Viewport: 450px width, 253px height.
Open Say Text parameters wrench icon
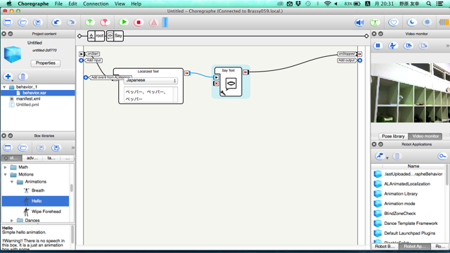click(x=223, y=93)
